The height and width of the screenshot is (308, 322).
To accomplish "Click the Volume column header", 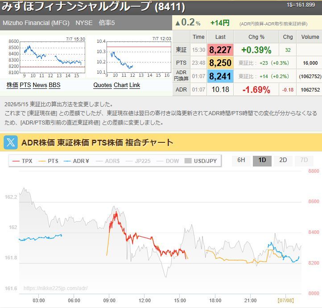I will pyautogui.click(x=310, y=37).
